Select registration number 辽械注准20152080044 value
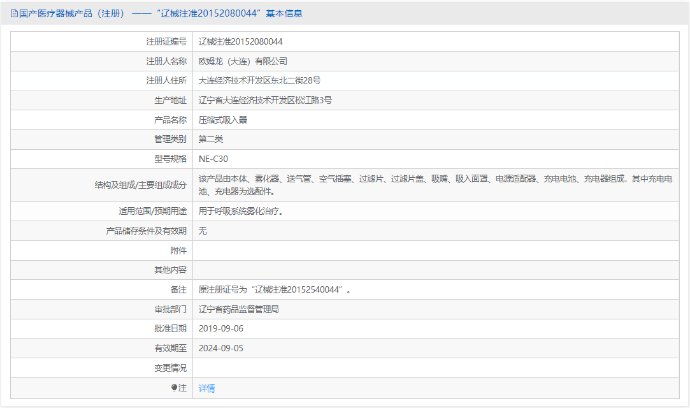This screenshot has width=690, height=408. pos(241,42)
